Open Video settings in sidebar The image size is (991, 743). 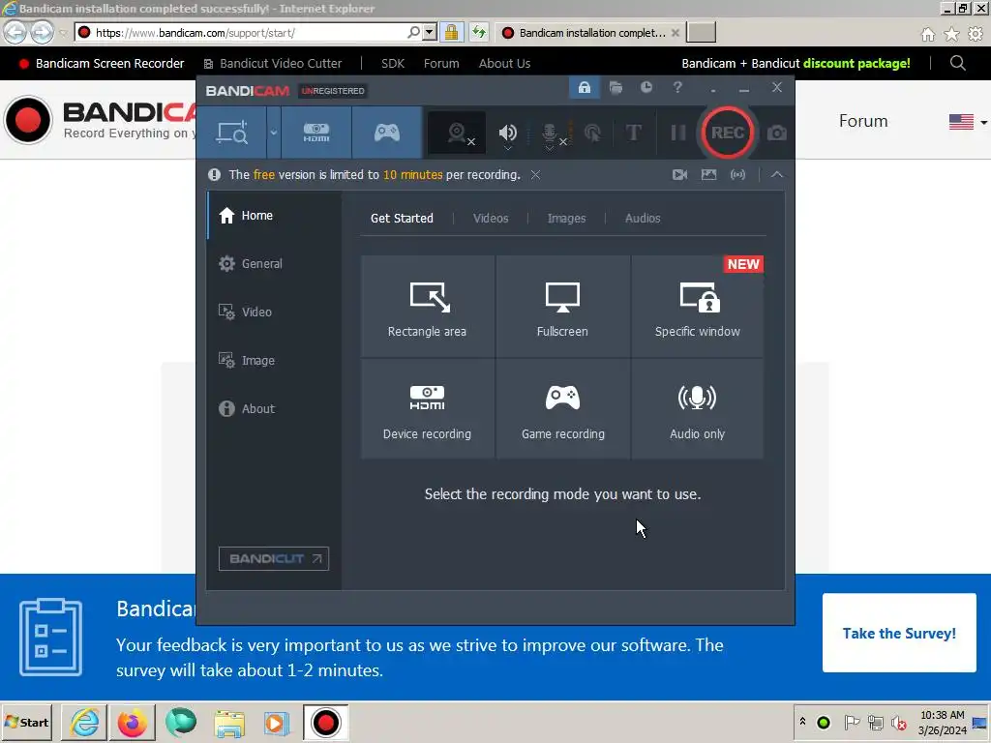coord(274,312)
